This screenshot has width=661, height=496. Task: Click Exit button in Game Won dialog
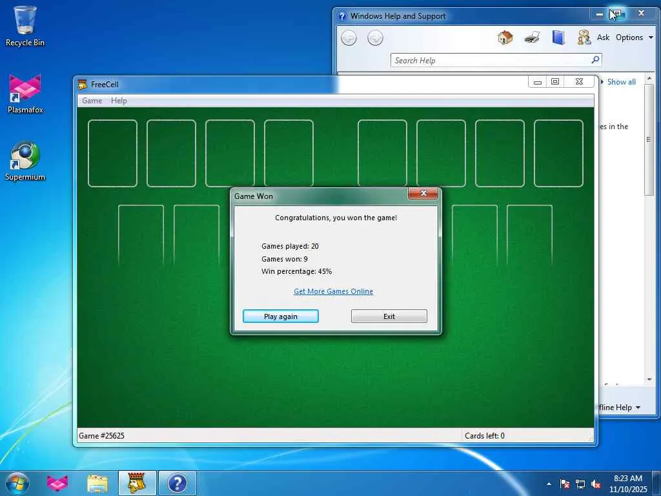(389, 316)
